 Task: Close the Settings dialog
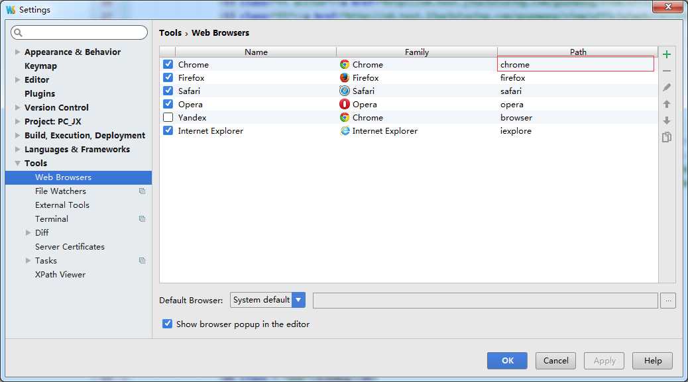[x=667, y=7]
